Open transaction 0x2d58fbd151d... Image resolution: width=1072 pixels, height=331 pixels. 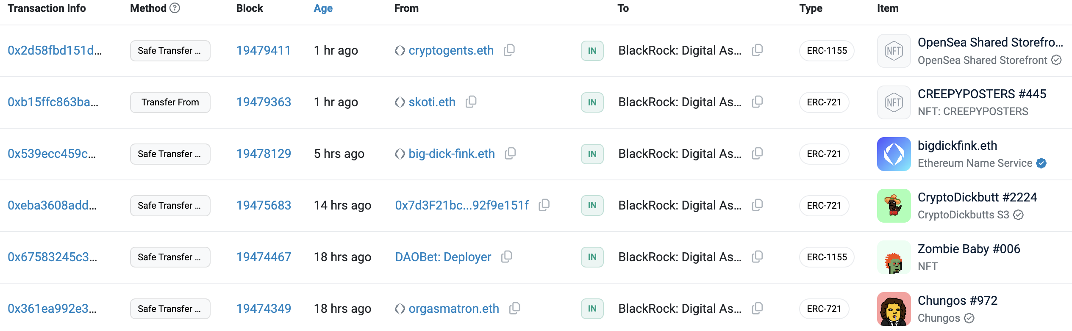55,50
